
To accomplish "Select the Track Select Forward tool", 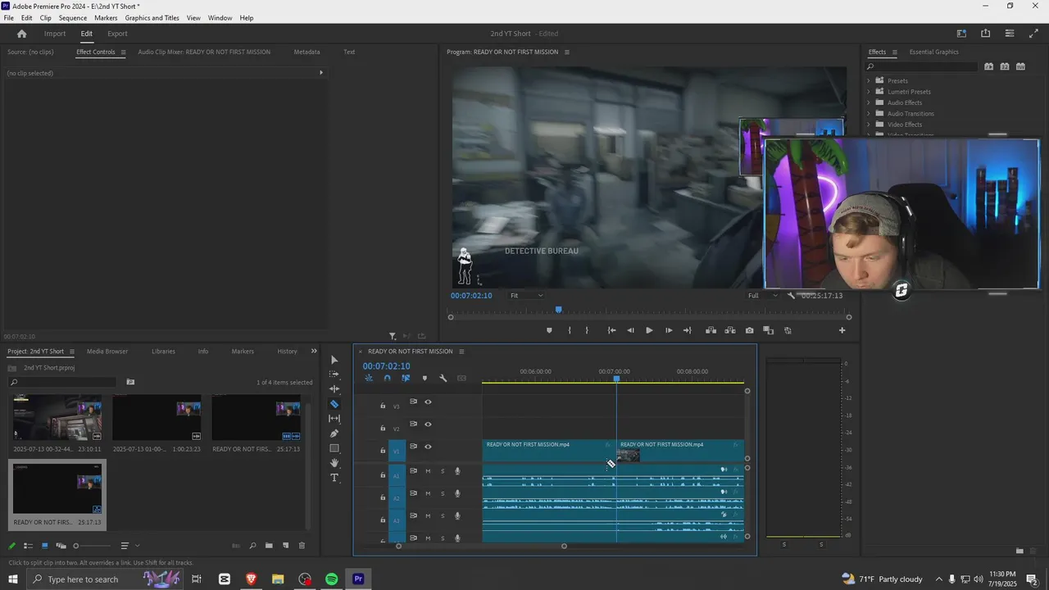I will [x=334, y=374].
